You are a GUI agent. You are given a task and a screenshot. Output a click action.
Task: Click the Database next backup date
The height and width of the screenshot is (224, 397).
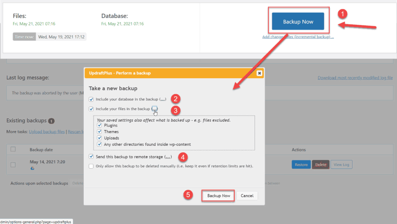122,24
